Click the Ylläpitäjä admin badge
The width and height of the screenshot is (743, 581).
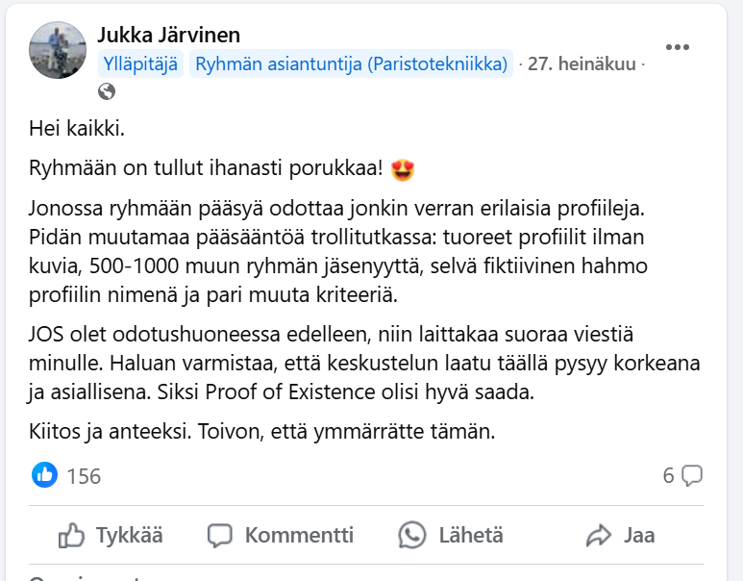pos(140,64)
